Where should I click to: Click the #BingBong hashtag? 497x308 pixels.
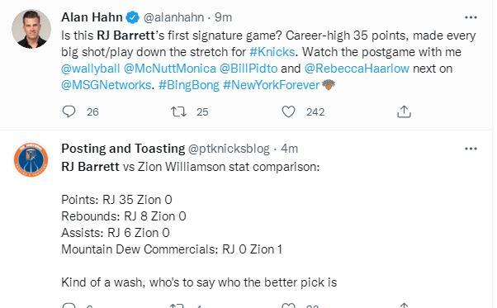pyautogui.click(x=189, y=85)
